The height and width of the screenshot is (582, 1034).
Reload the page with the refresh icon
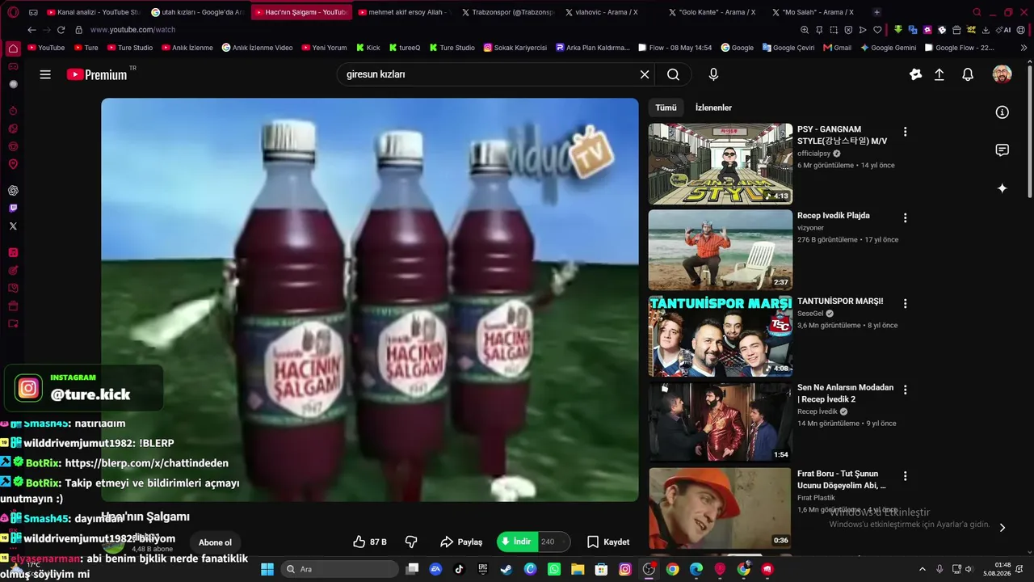[x=61, y=30]
